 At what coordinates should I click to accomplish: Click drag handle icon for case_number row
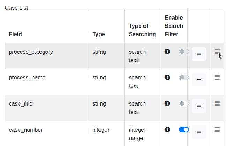click(217, 130)
